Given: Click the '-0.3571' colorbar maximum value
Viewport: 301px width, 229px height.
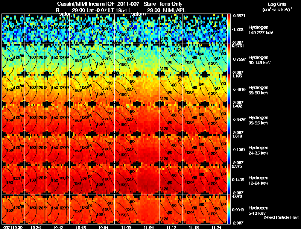Looking at the screenshot, I should pyautogui.click(x=239, y=16).
